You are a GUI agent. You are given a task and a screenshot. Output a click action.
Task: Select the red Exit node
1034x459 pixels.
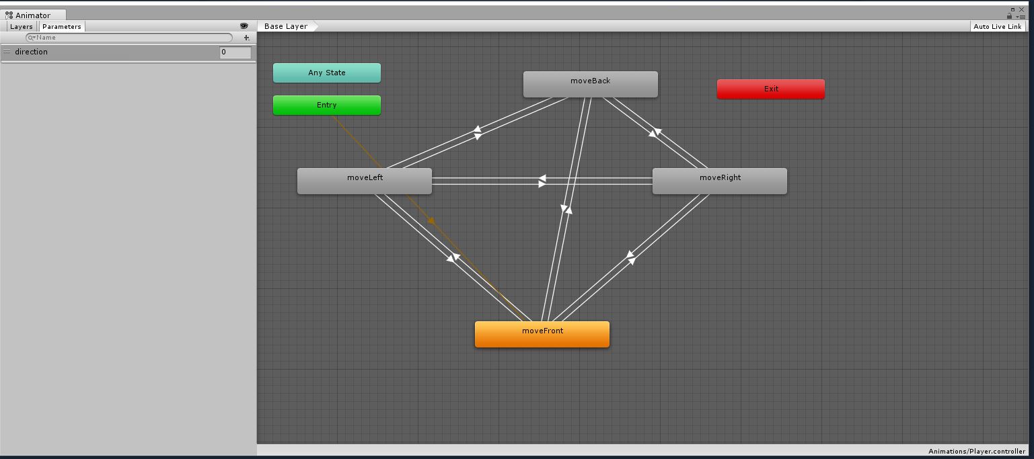pos(771,89)
